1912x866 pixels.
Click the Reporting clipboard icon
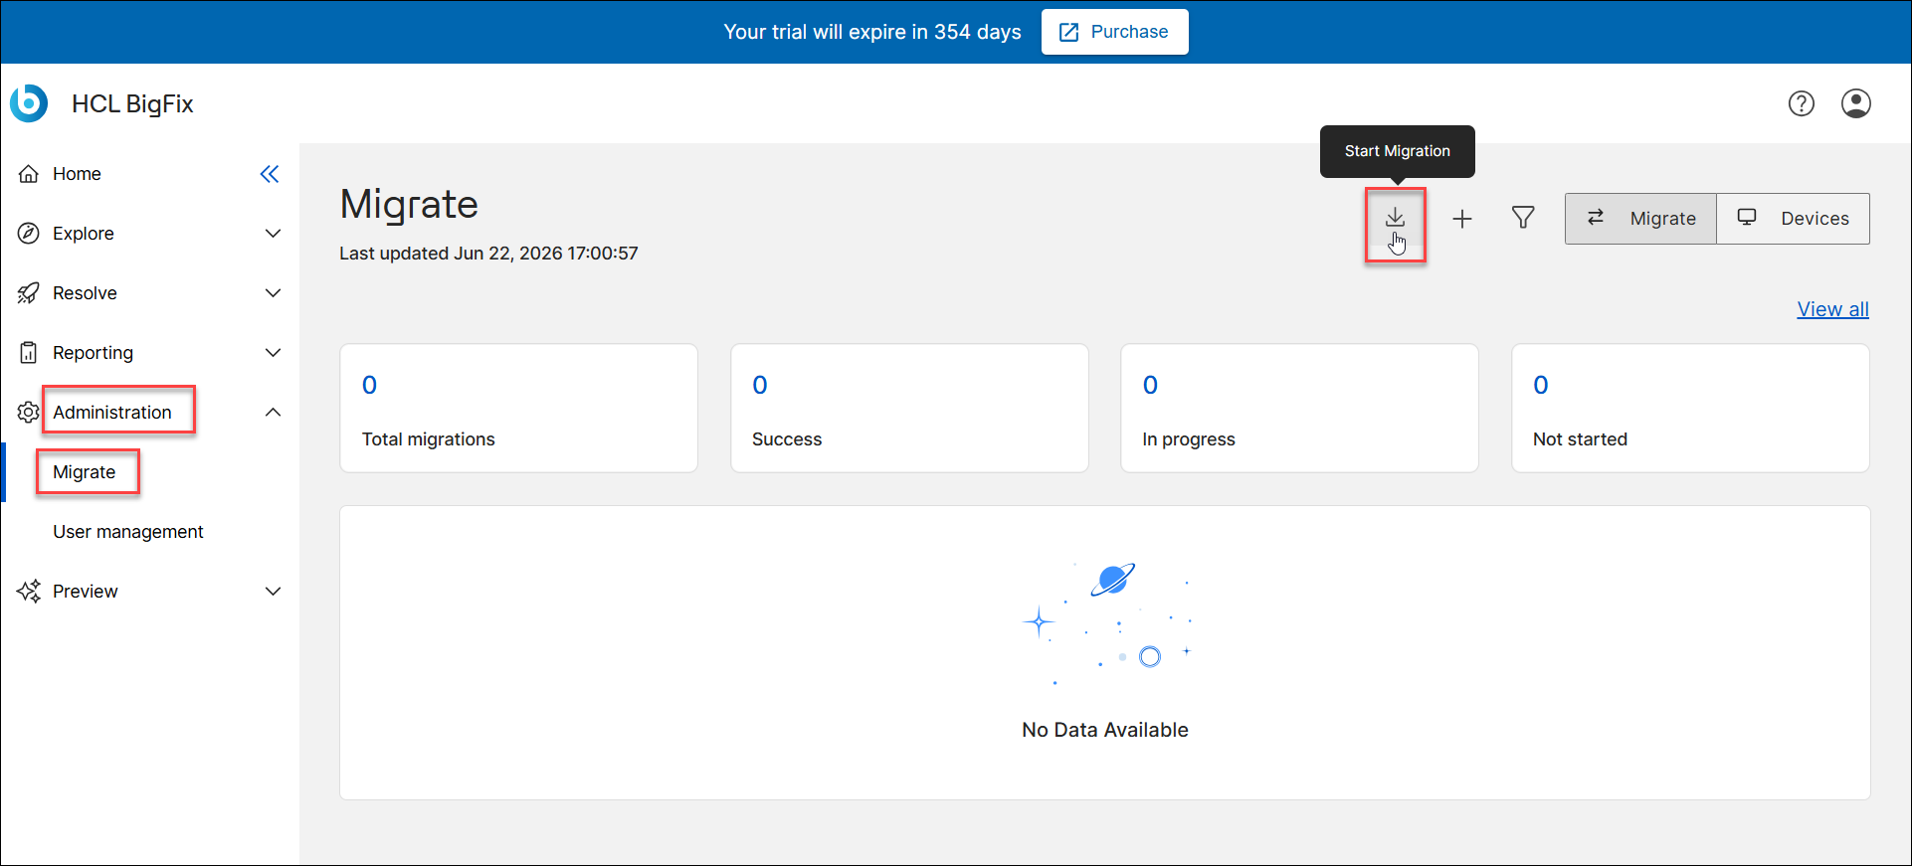pyautogui.click(x=29, y=353)
